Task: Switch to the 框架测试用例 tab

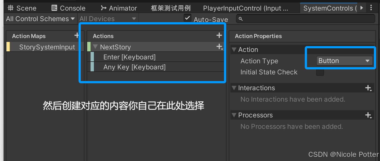Action: pos(170,8)
